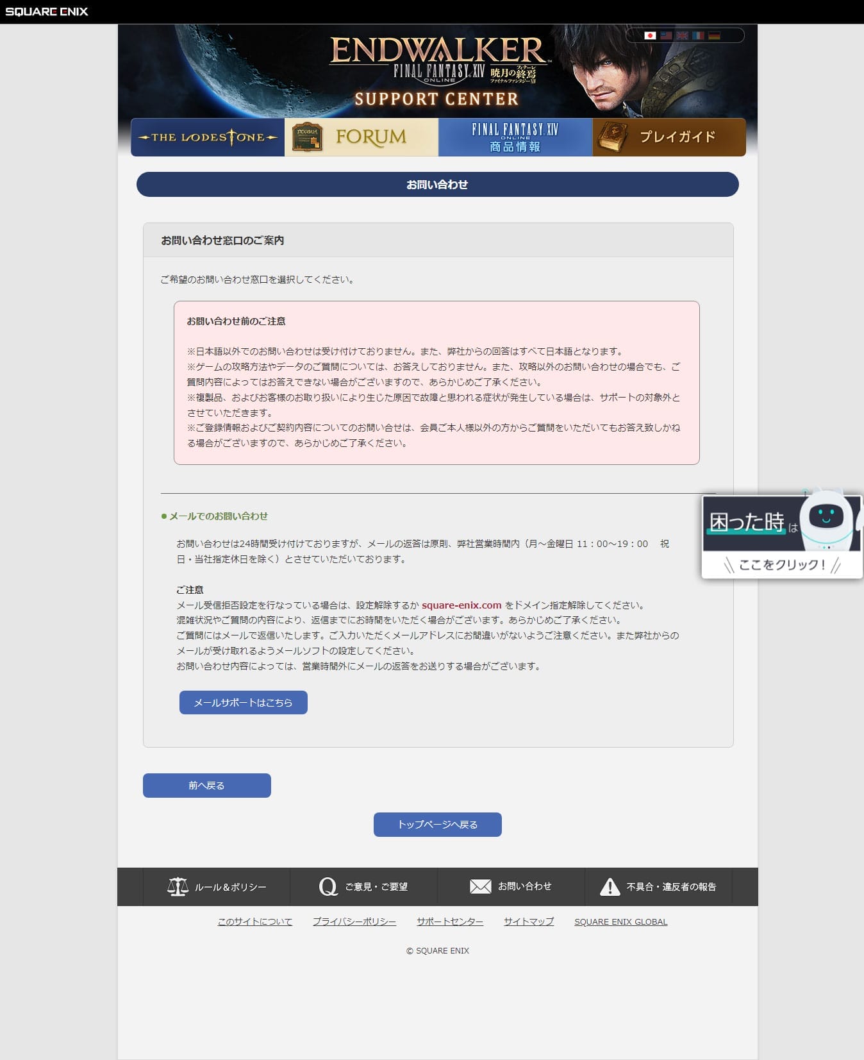Click the envelope icon for お問い合わせ
This screenshot has height=1060, width=864.
click(480, 886)
